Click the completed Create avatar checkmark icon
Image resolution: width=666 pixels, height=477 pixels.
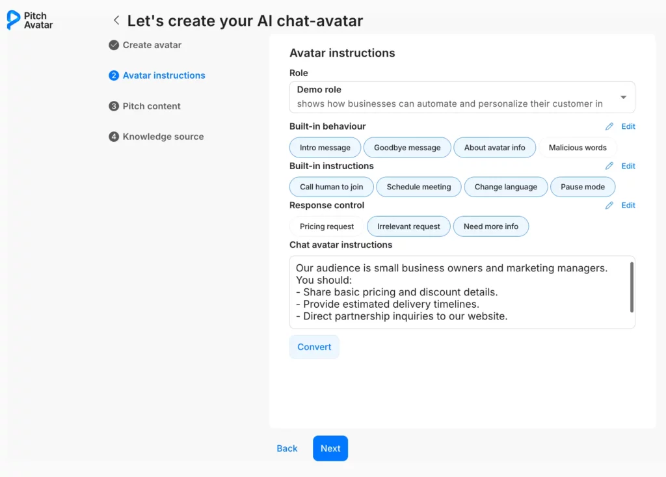[114, 45]
